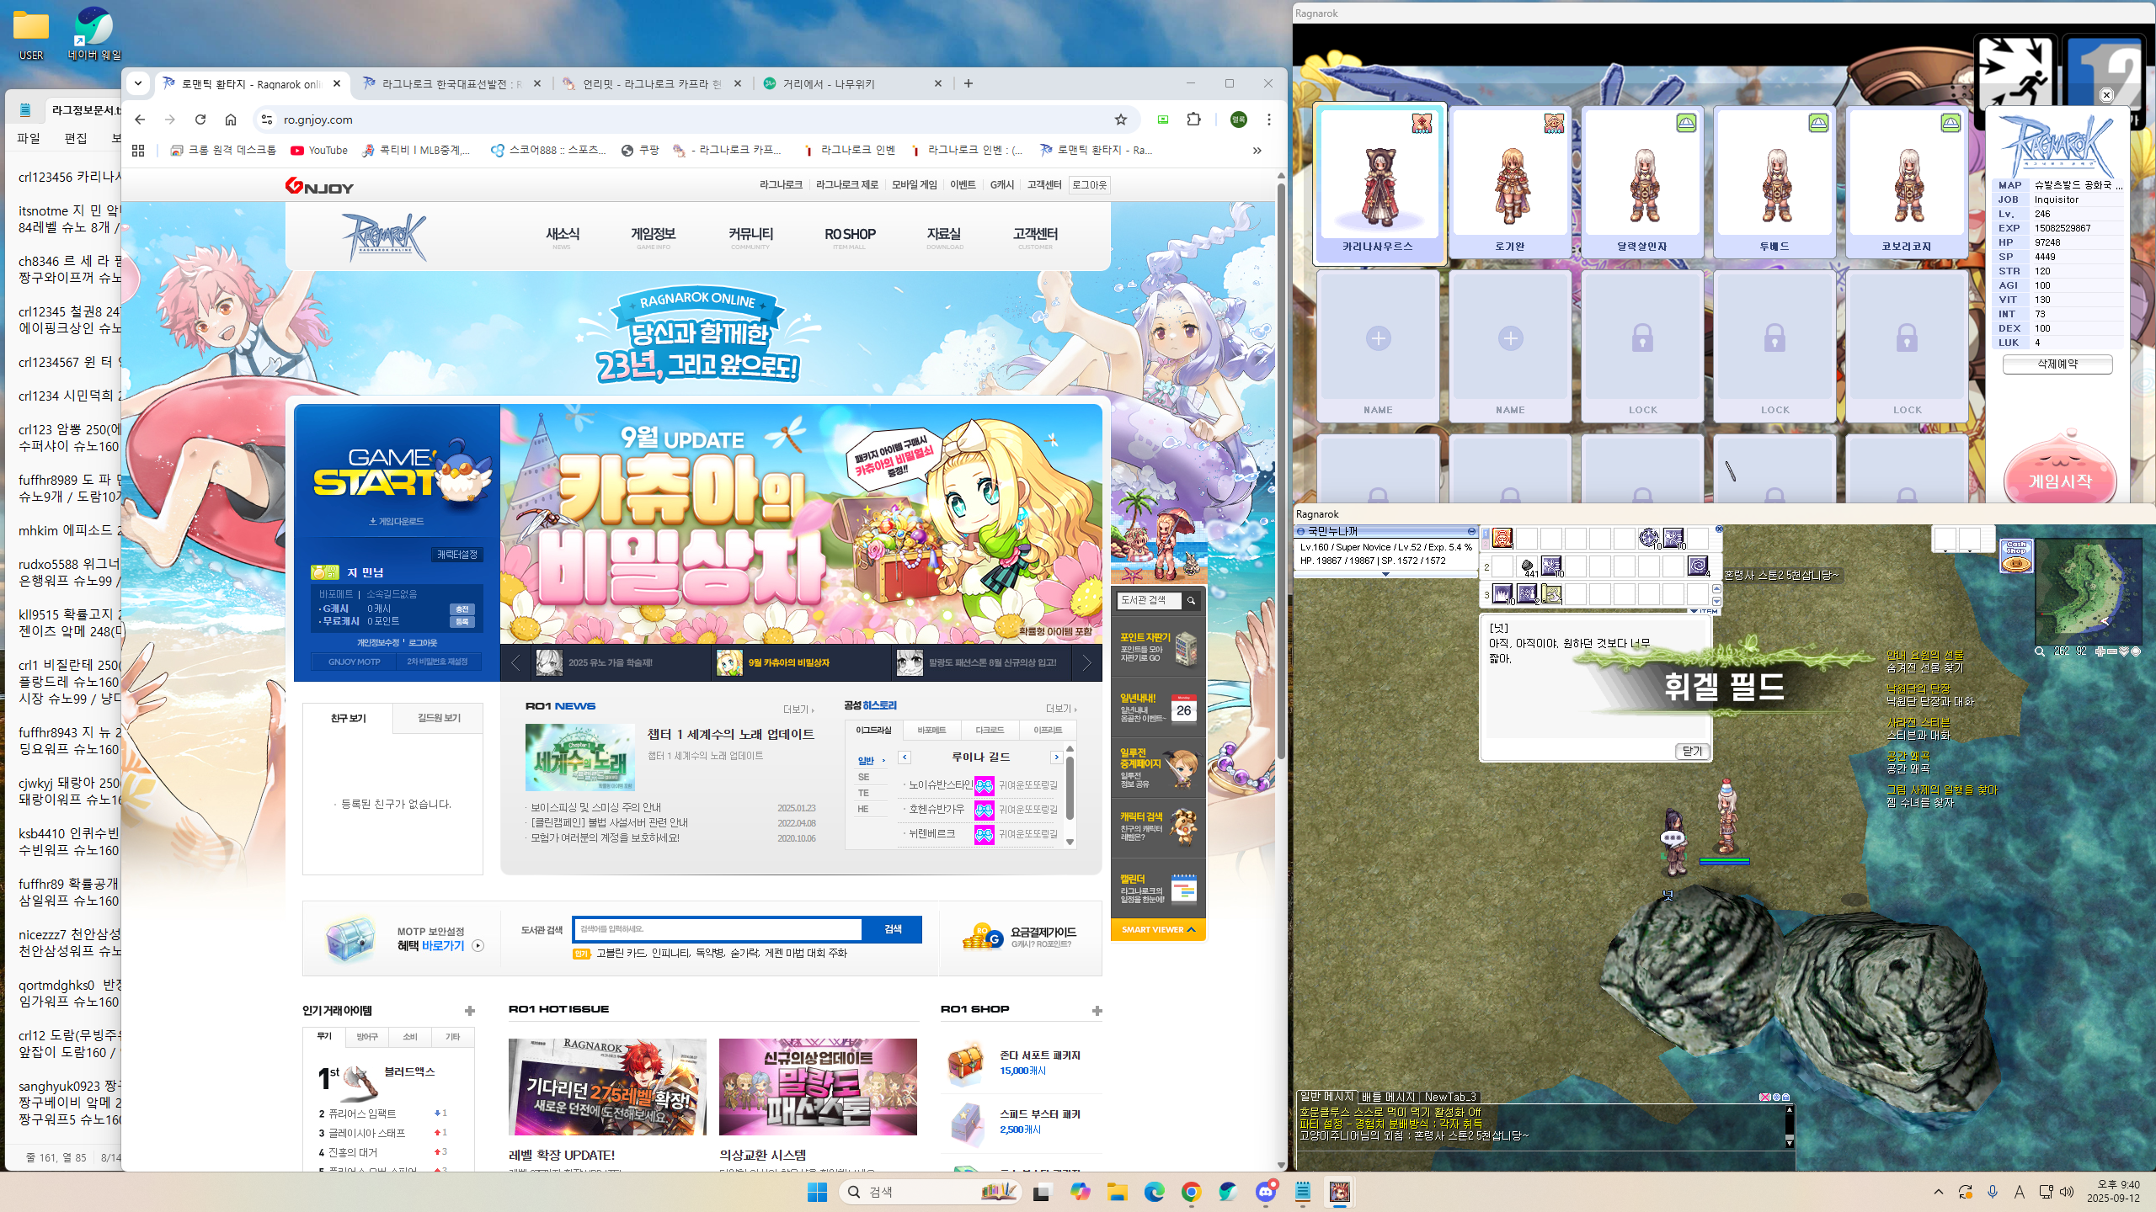The height and width of the screenshot is (1212, 2156).
Task: Open the calendar icon in smart viewer
Action: pos(1184,889)
